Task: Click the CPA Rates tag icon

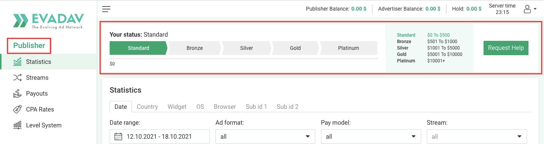Action: (x=17, y=109)
